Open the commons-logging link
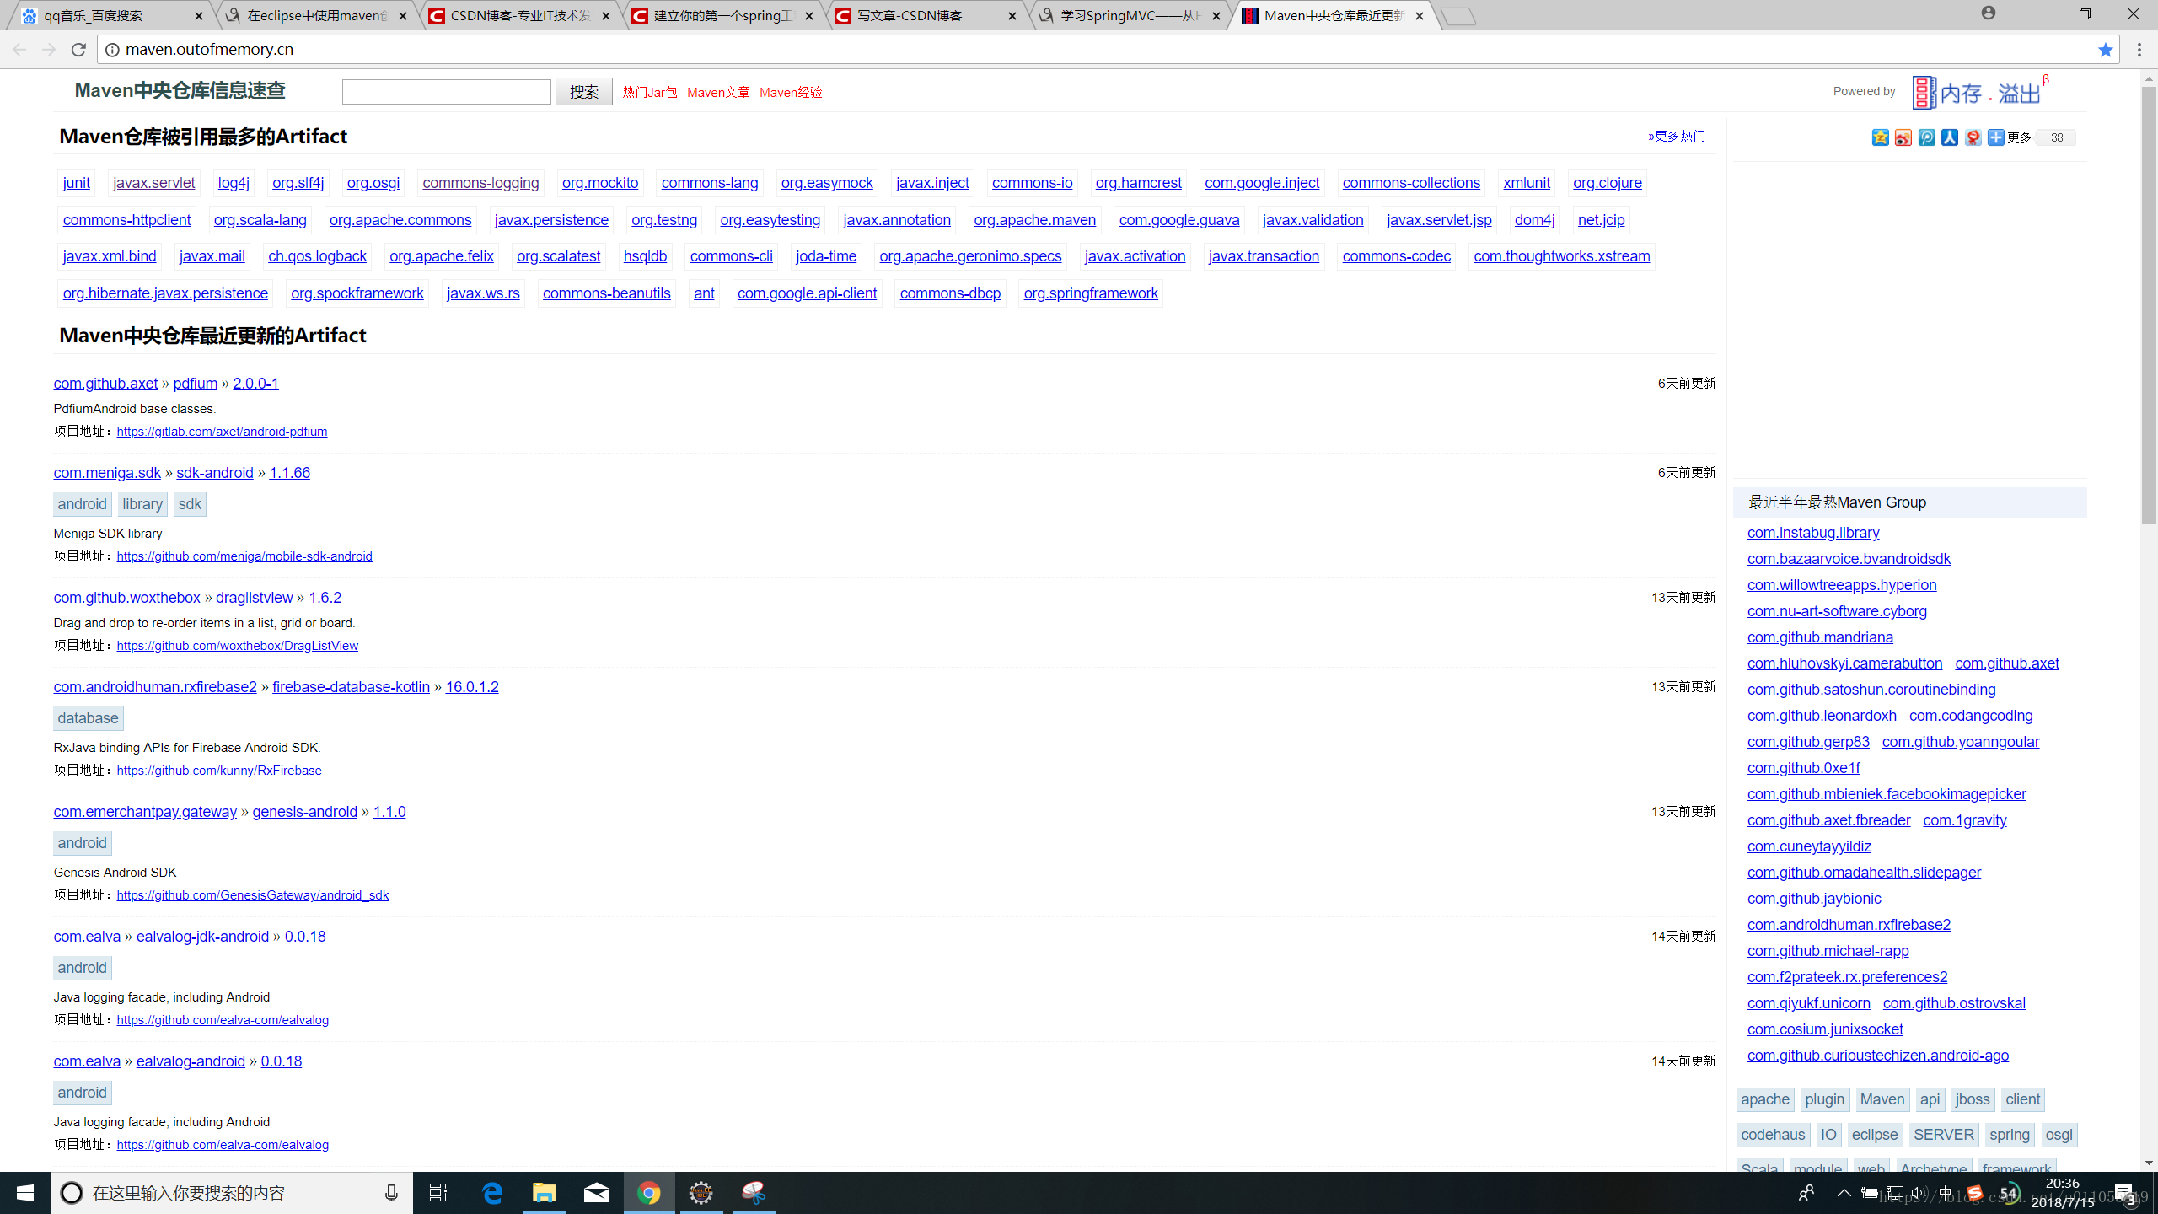The image size is (2158, 1214). point(480,183)
